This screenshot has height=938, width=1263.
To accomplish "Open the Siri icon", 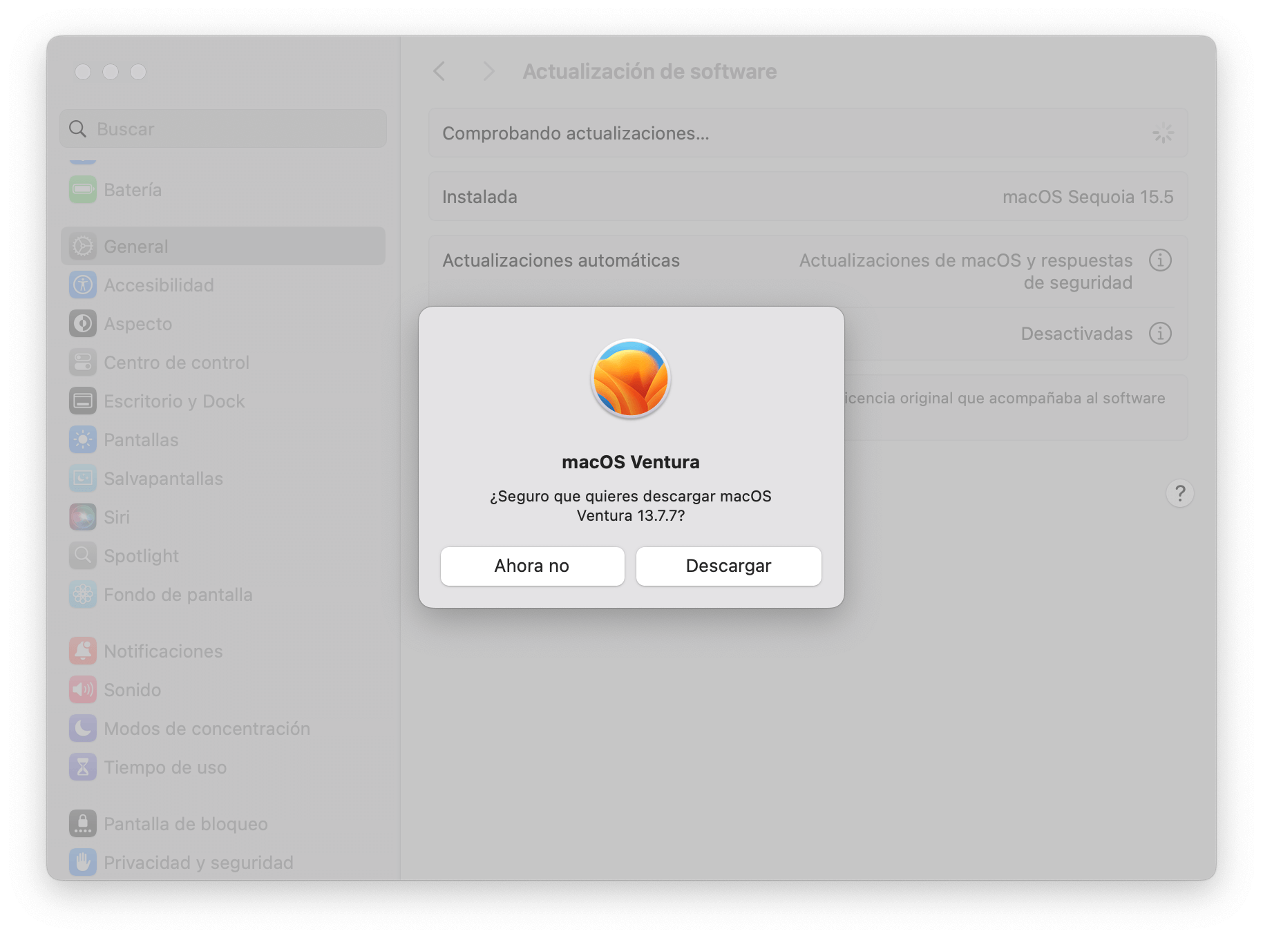I will click(83, 517).
